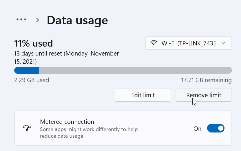Click the 2.29 GB used label
This screenshot has width=241, height=151.
[x=32, y=80]
